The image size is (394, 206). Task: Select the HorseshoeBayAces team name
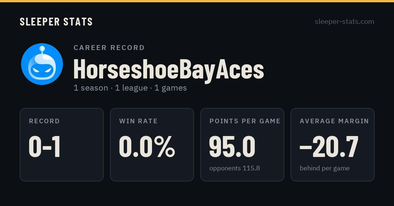[169, 69]
